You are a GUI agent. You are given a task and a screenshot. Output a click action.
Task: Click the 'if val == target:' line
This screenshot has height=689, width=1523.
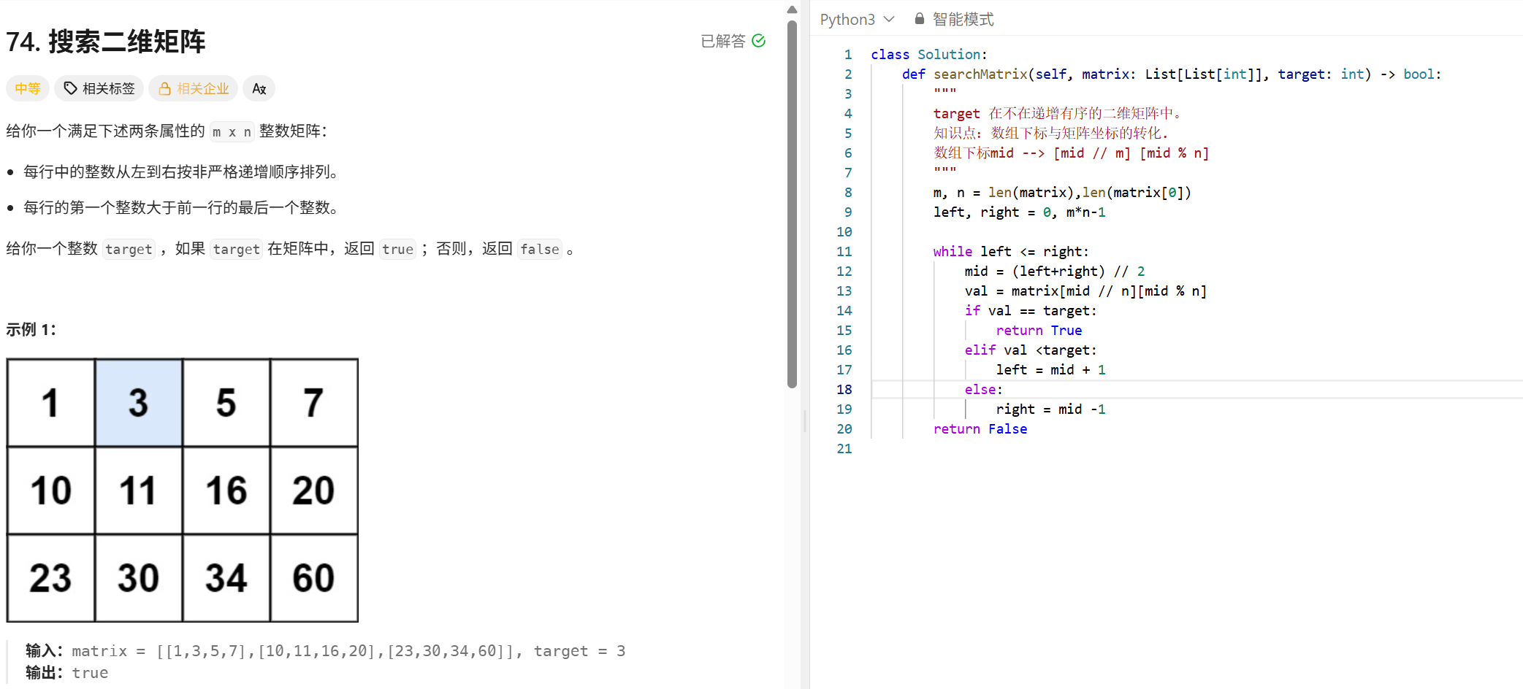click(1030, 310)
